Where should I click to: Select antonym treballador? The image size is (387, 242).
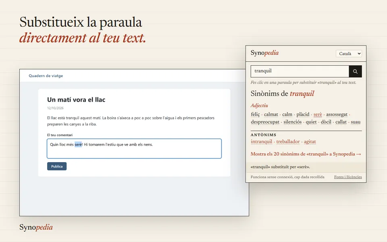point(288,142)
